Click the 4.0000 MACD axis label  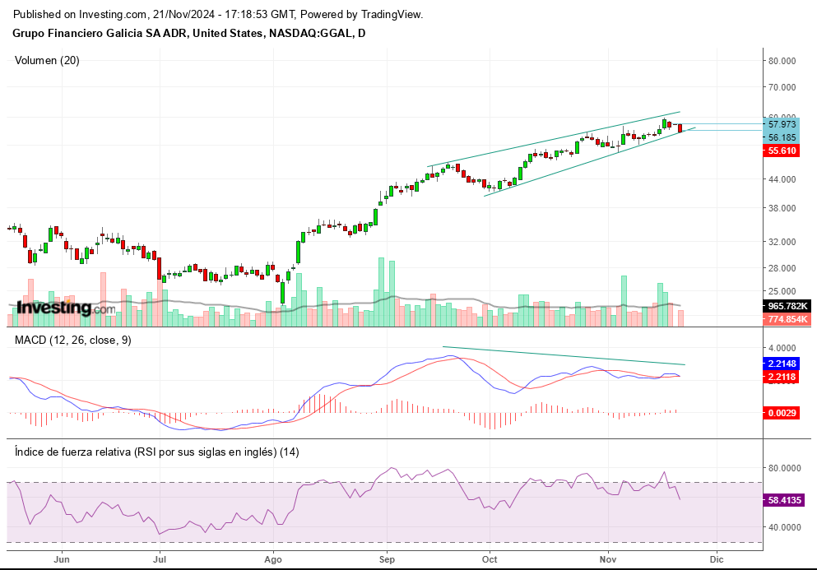coord(782,348)
